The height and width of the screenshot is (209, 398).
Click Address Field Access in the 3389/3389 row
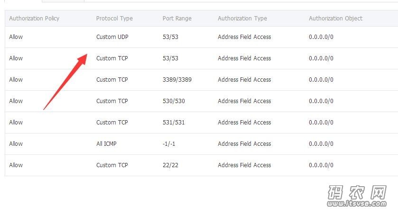click(244, 80)
